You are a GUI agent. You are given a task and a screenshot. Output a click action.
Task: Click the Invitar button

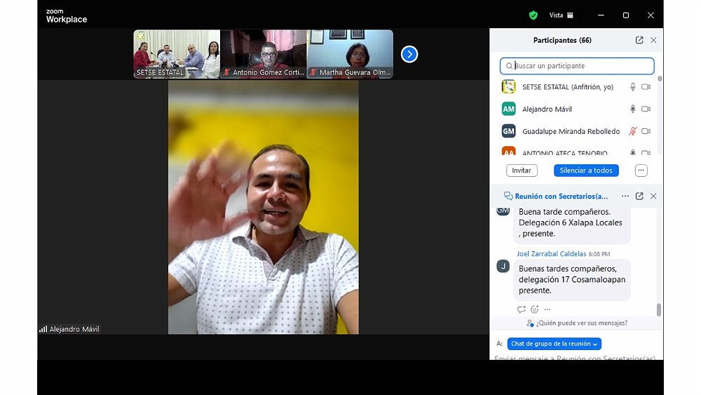pyautogui.click(x=522, y=170)
